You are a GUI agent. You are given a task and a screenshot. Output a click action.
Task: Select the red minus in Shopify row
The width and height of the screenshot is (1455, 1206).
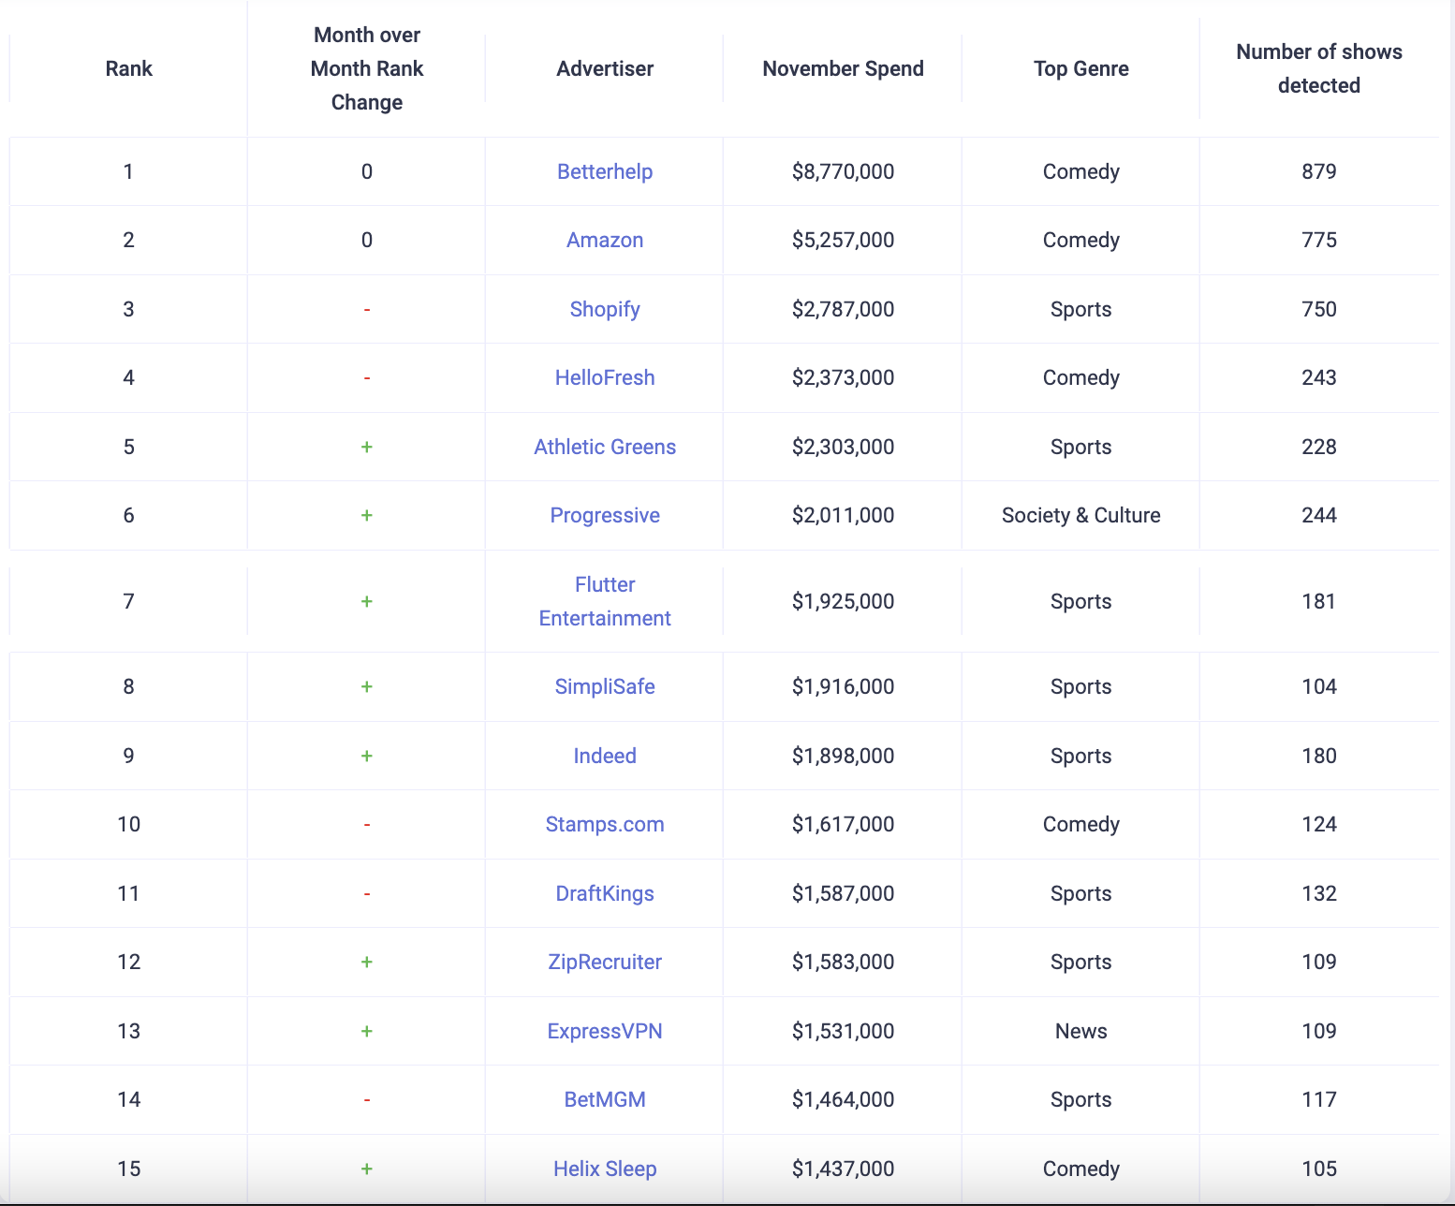click(x=367, y=309)
